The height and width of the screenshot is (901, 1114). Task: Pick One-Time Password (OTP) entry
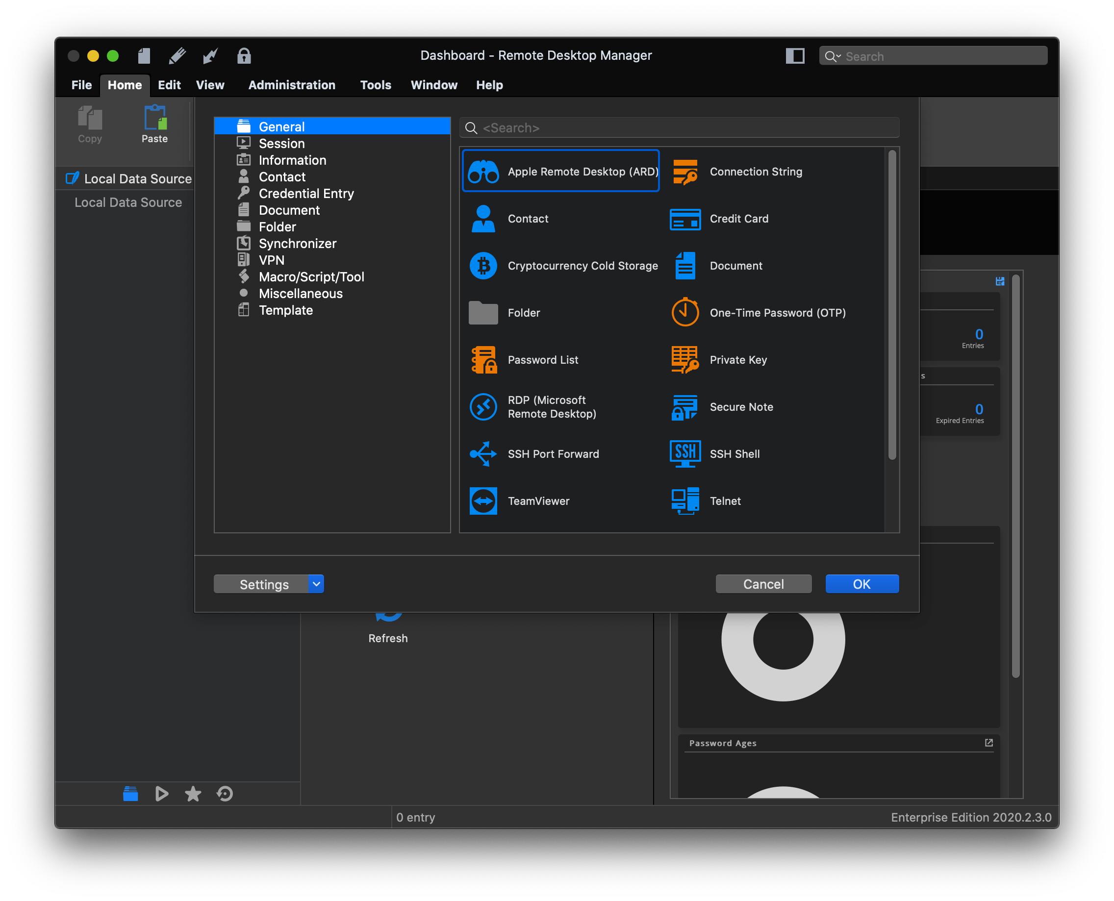point(759,313)
